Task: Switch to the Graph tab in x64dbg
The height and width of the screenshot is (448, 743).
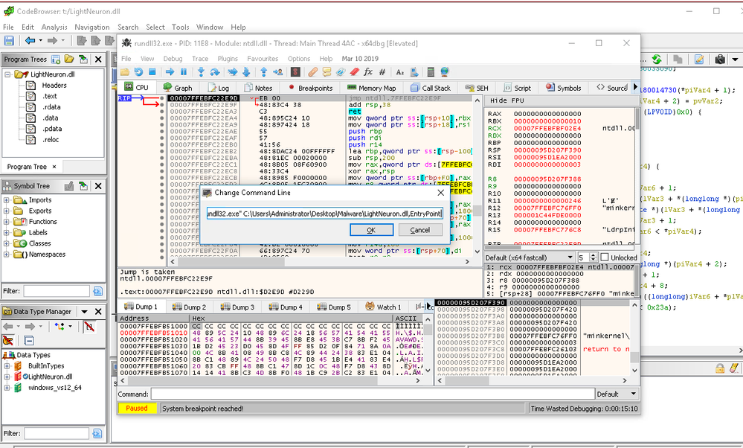Action: pos(178,88)
